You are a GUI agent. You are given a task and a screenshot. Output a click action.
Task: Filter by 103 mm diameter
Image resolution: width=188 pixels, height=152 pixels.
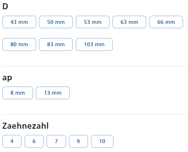(94, 44)
